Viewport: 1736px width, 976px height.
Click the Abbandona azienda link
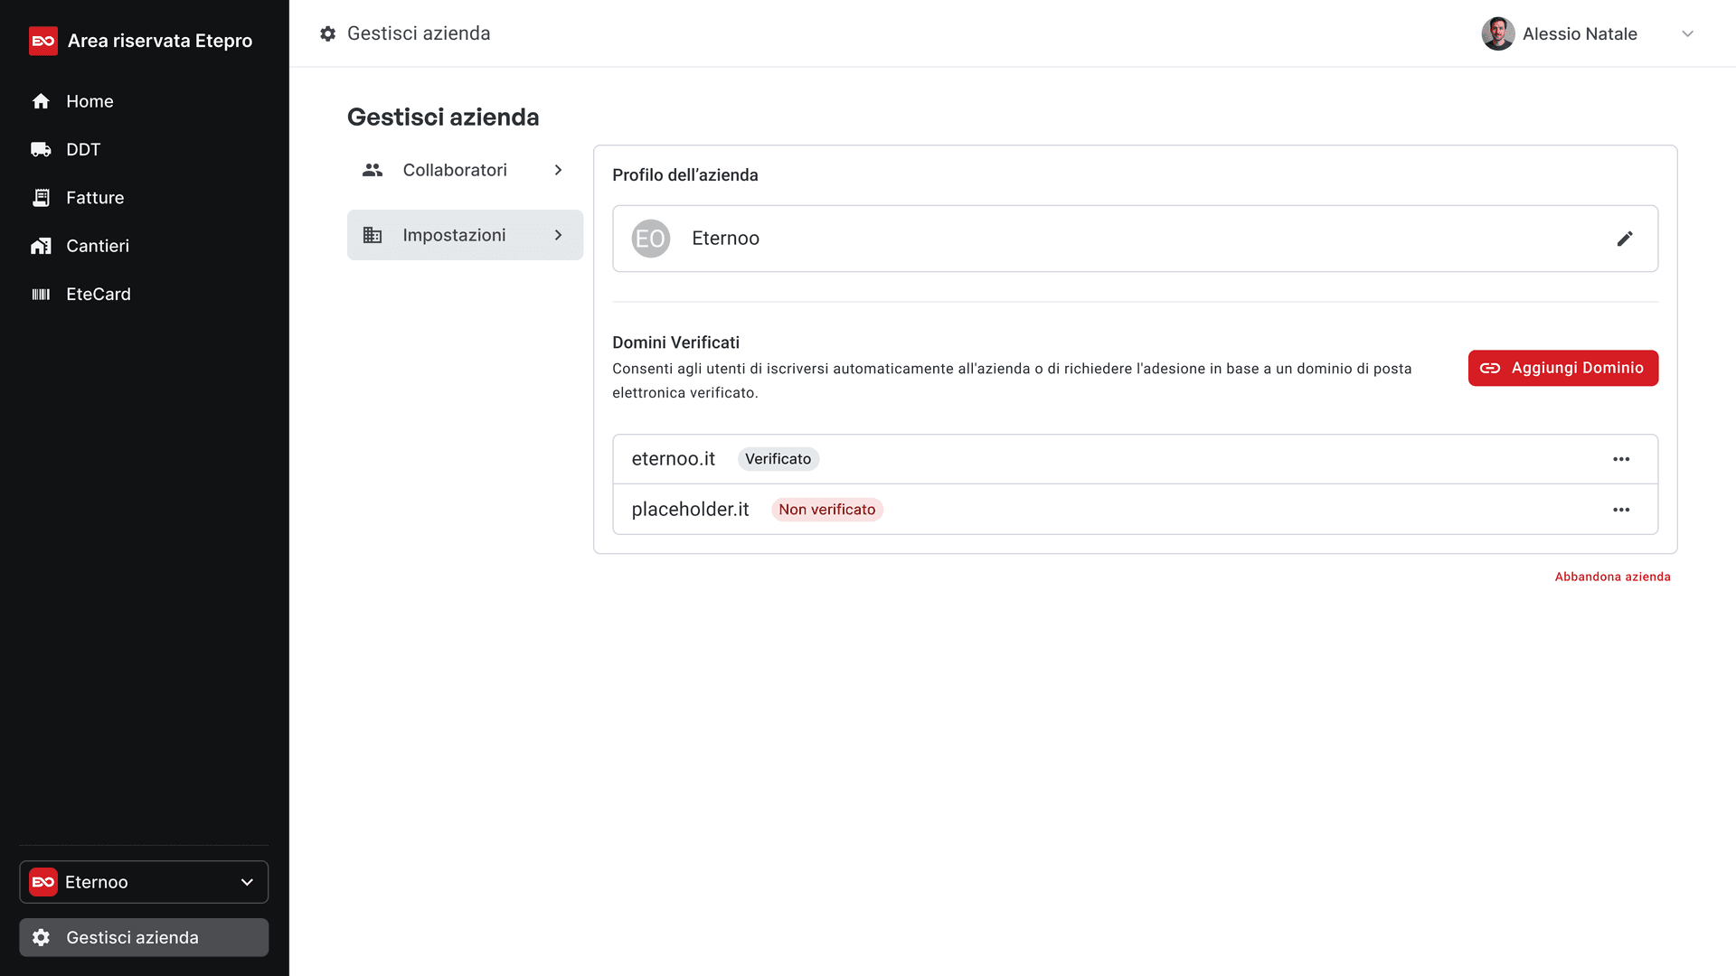pyautogui.click(x=1612, y=577)
